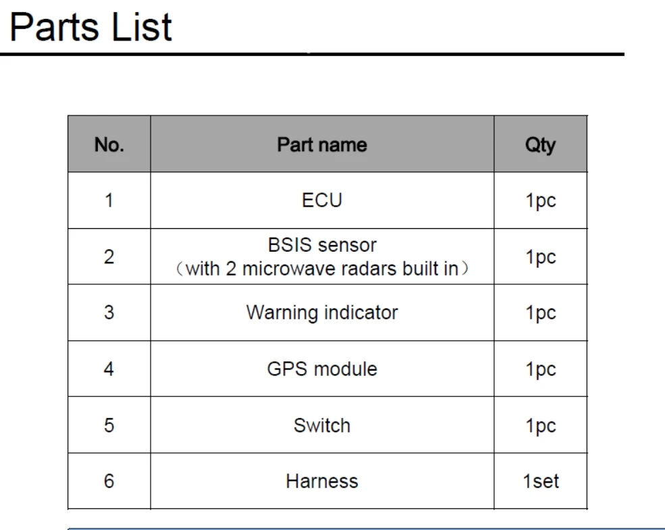The width and height of the screenshot is (665, 530).
Task: Click row number 5 cell
Action: click(109, 425)
